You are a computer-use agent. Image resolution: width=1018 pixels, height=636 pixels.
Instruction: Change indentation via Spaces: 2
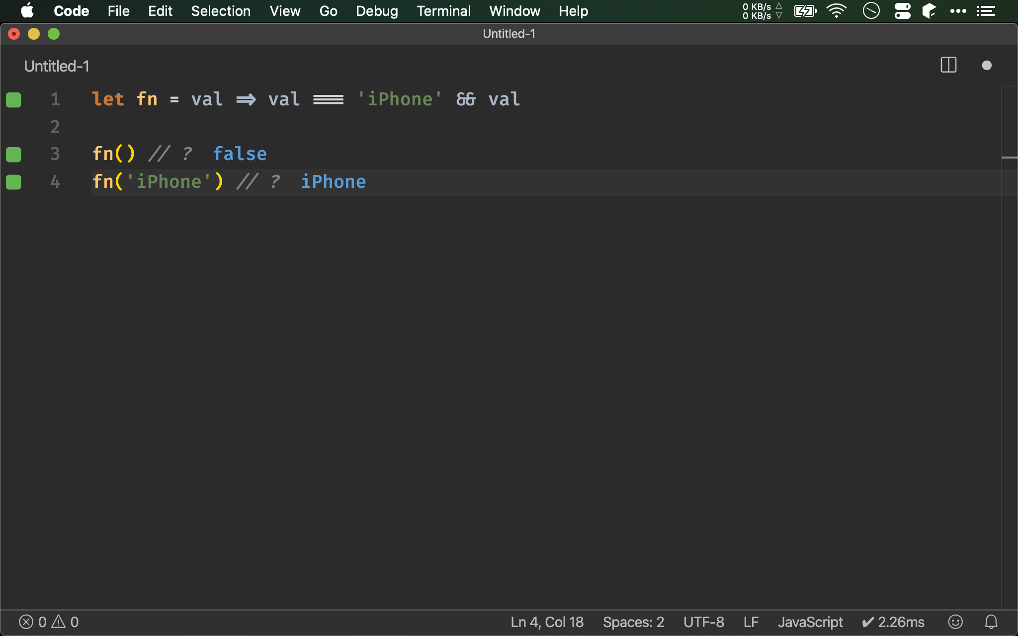click(x=633, y=622)
